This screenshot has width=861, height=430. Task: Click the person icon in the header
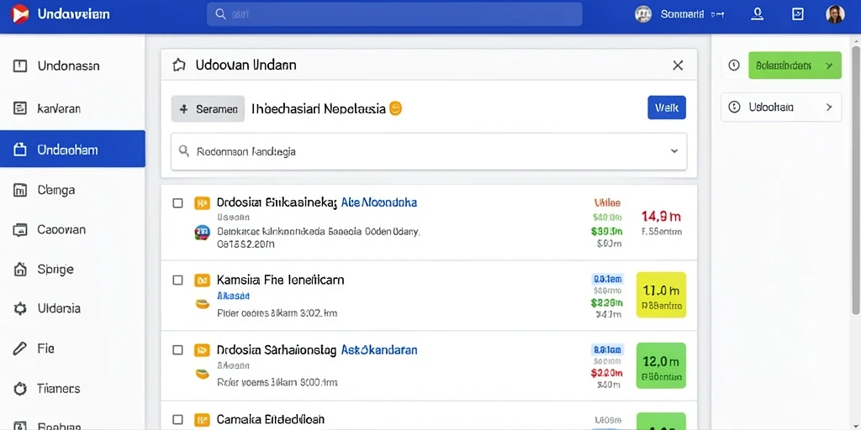758,14
